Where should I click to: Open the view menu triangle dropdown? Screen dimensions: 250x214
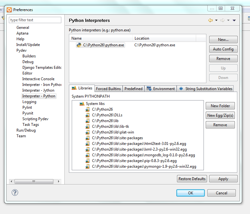234,20
